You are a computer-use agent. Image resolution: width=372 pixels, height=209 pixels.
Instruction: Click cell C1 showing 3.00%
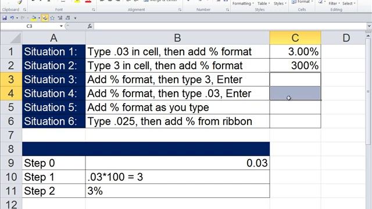[x=295, y=52]
